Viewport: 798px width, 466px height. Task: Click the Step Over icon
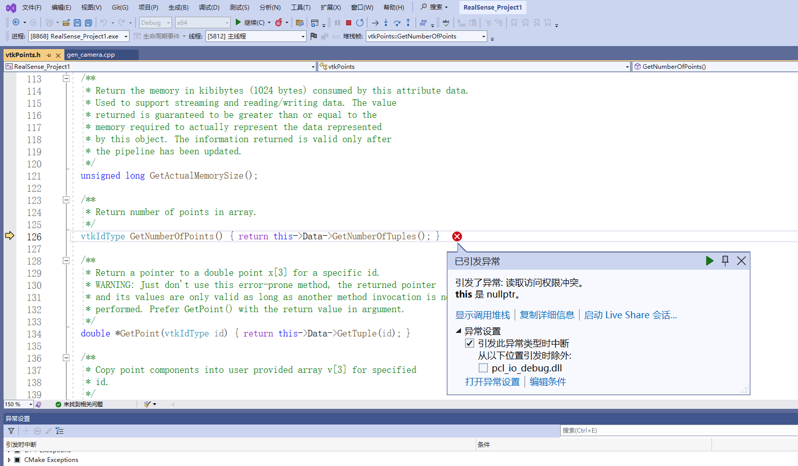point(397,23)
